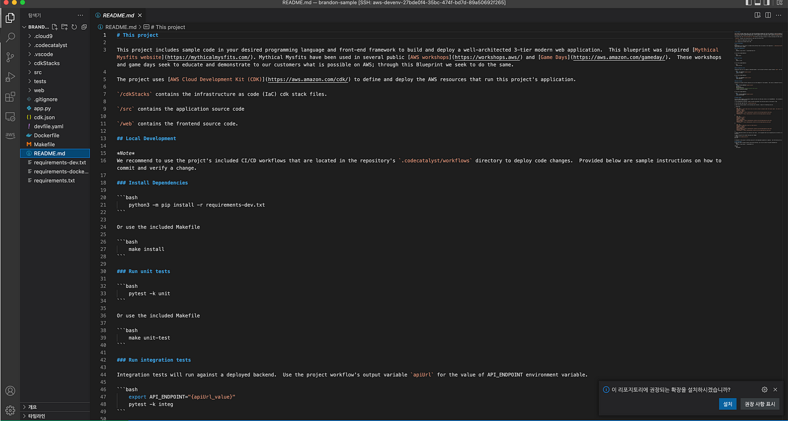
Task: Open the Extensions view
Action: click(10, 97)
